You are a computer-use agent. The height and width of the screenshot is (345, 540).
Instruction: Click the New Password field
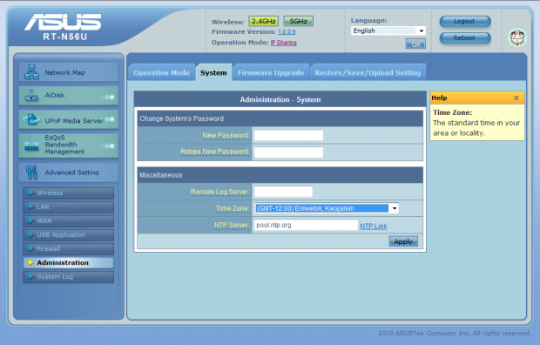pyautogui.click(x=288, y=135)
